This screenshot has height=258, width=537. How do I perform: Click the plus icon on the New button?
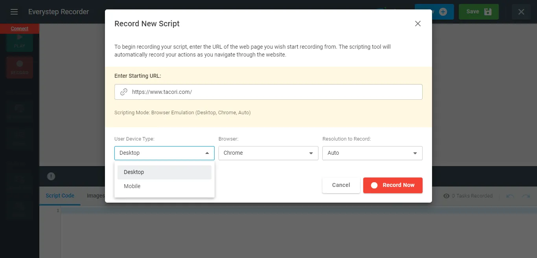tap(443, 12)
